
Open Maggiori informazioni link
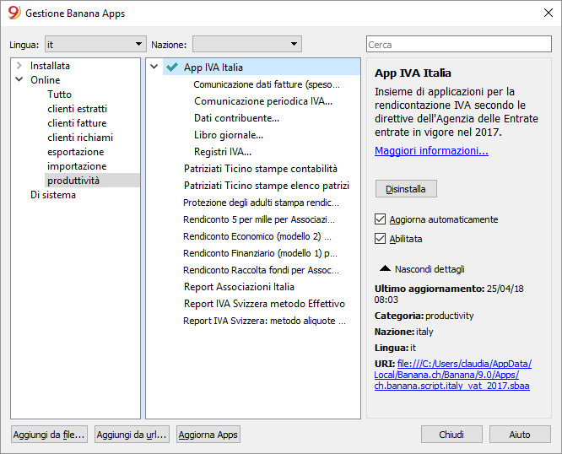[431, 150]
